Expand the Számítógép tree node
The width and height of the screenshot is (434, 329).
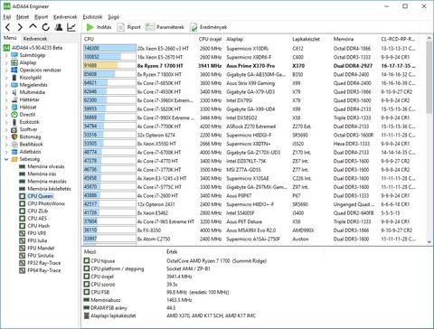(6, 55)
